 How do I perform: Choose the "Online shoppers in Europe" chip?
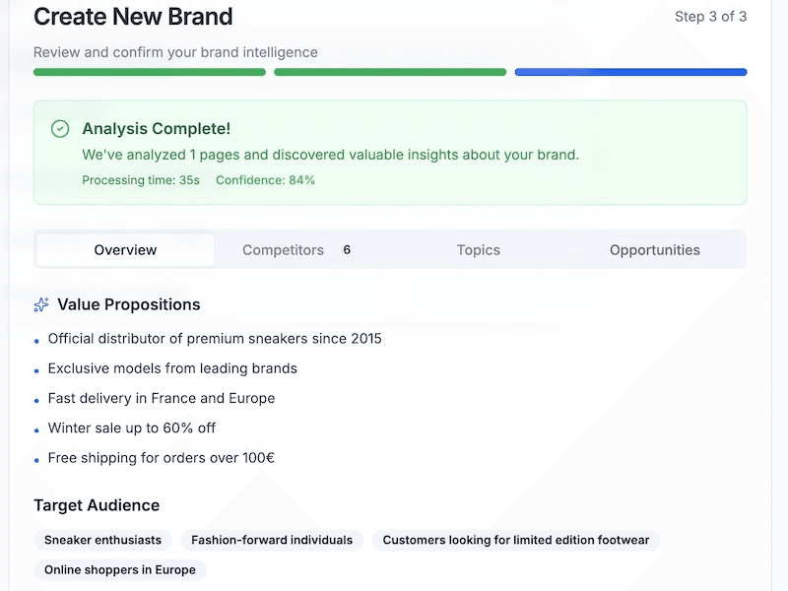119,570
